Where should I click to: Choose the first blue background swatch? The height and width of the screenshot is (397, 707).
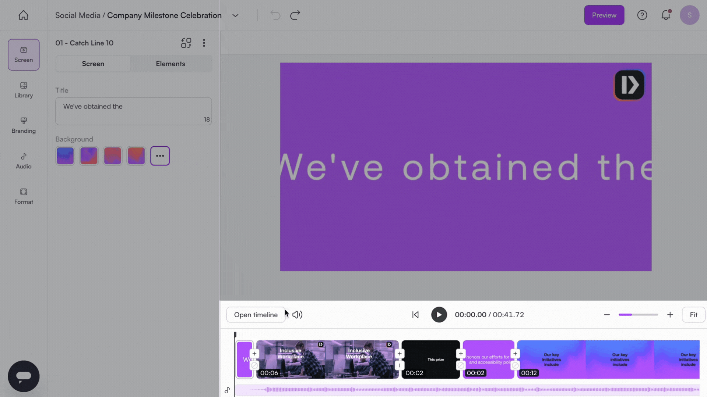pos(65,156)
